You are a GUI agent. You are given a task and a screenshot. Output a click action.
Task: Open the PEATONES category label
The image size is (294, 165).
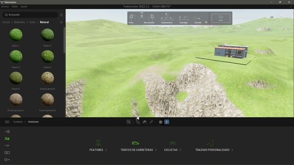point(96,150)
